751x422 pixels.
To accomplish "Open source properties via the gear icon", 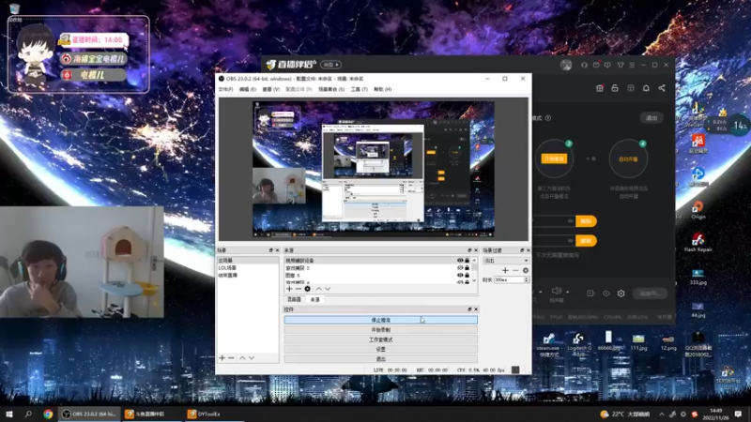I will 307,288.
